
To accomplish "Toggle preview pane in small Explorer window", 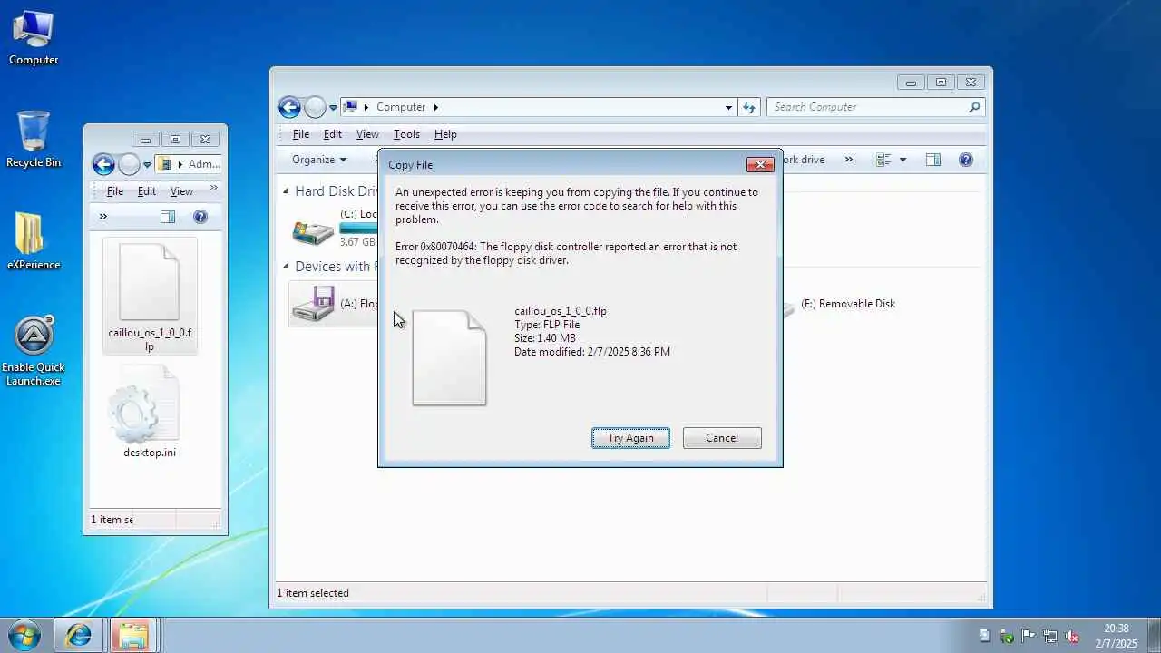I will [168, 217].
